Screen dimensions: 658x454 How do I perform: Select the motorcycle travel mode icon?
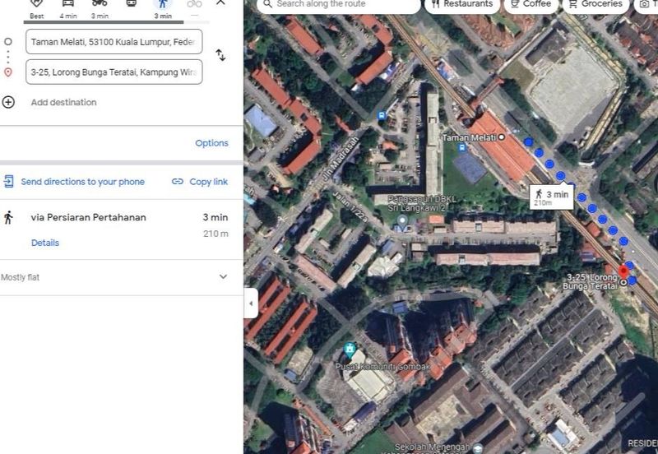pos(100,5)
